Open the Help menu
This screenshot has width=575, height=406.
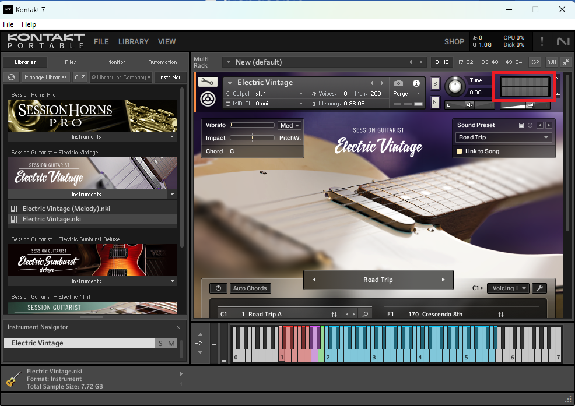tap(29, 24)
